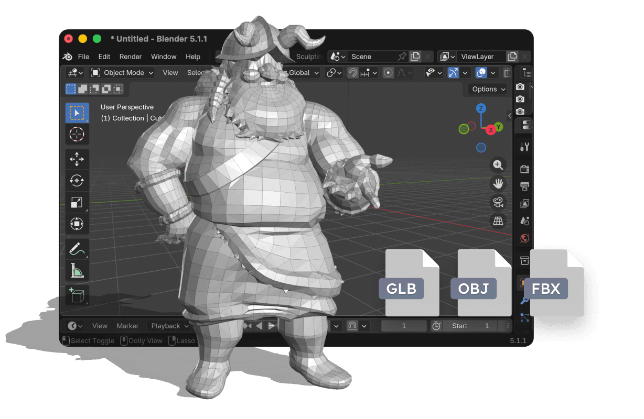644x419 pixels.
Task: Select the Rotate tool
Action: 77,181
